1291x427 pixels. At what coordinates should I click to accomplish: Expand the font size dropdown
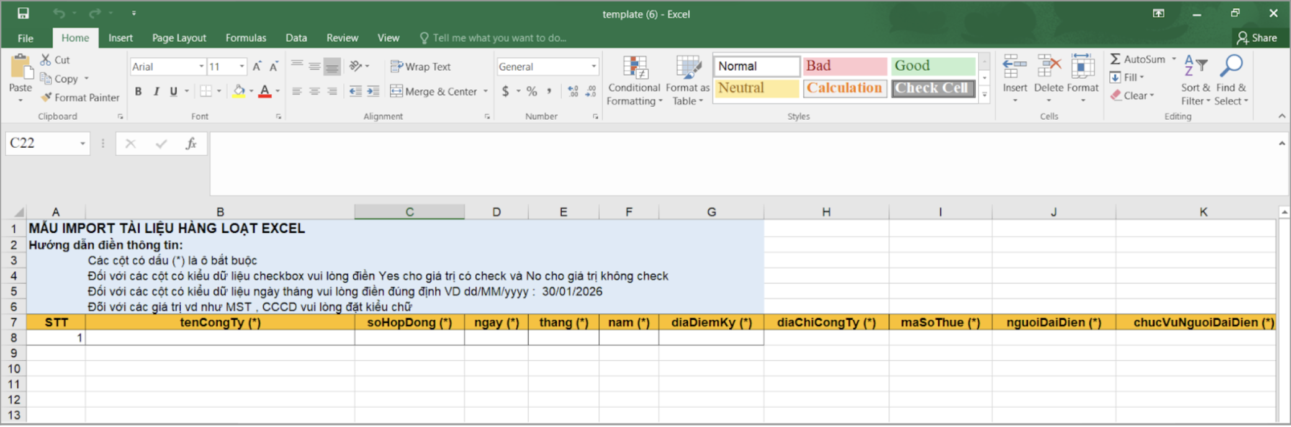click(241, 66)
